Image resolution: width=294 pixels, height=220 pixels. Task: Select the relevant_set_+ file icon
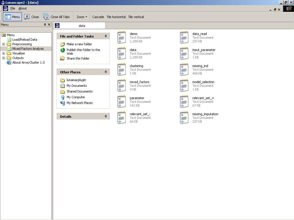(x=184, y=102)
